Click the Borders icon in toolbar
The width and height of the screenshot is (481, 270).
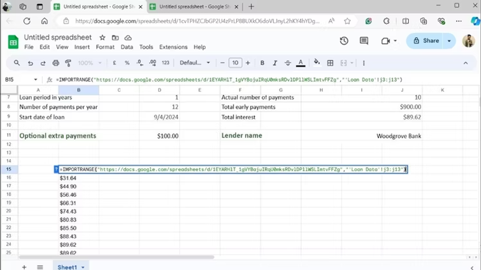pos(330,63)
